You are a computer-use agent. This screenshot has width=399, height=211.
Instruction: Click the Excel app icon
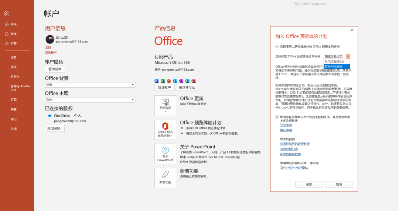click(163, 81)
